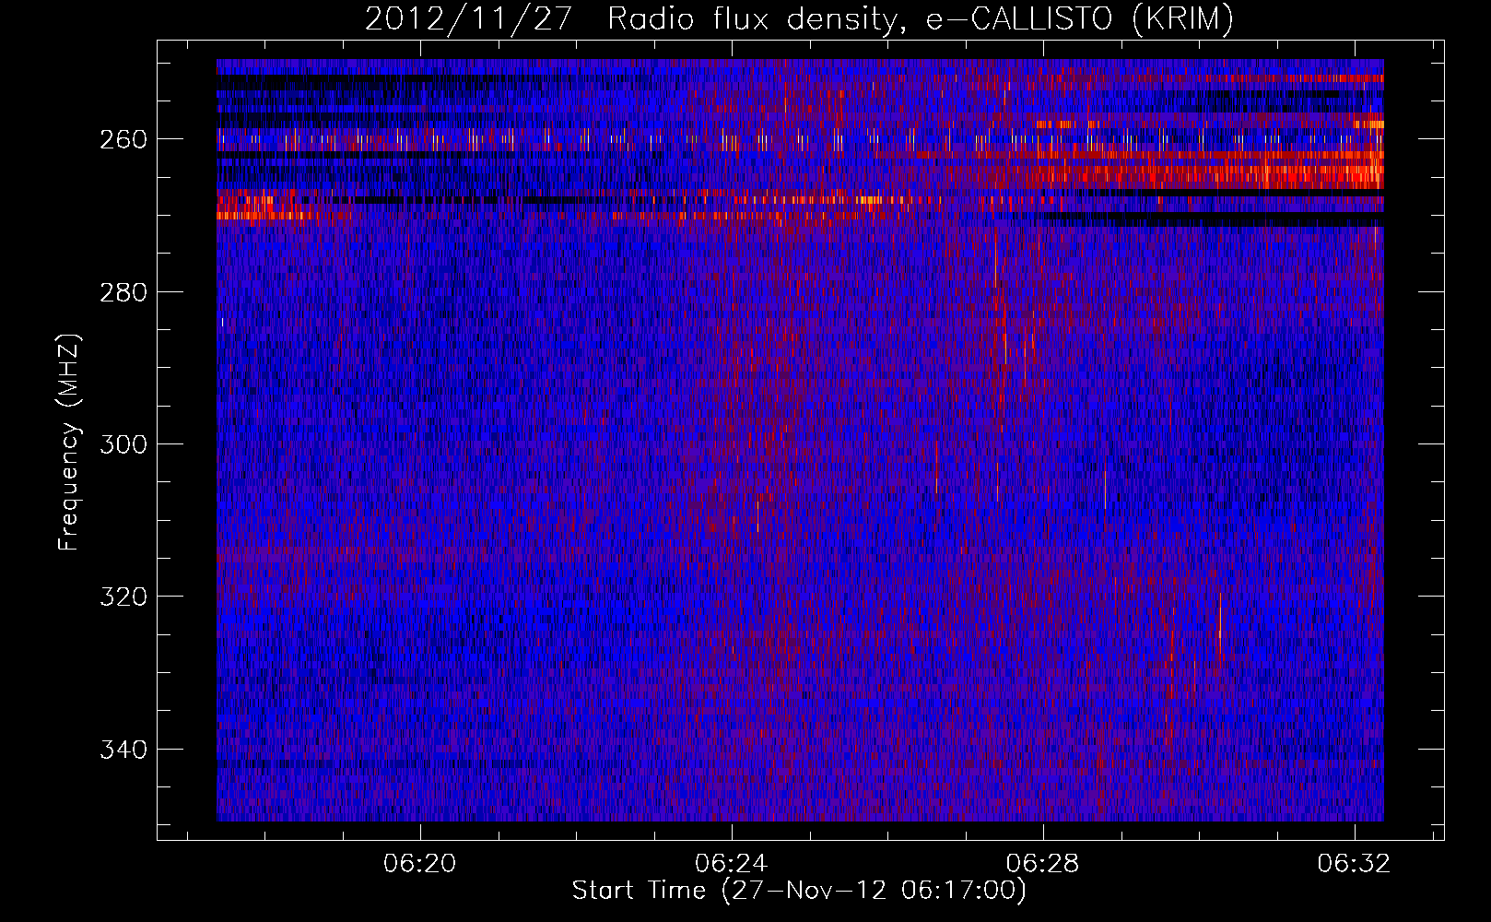This screenshot has height=922, width=1491.
Task: Click the 06:20 time tick label
Action: click(x=420, y=863)
